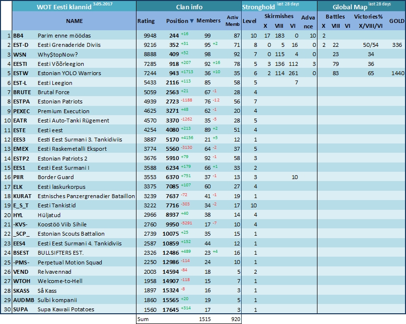Click BULLSIFTERS EST. clan name
Image resolution: width=406 pixels, height=324 pixels.
point(61,253)
